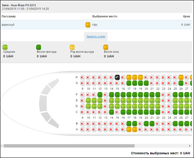Image resolution: width=194 pixels, height=158 pixels.
Task: Click the Среднее green legend swatch
Action: [x=5, y=47]
